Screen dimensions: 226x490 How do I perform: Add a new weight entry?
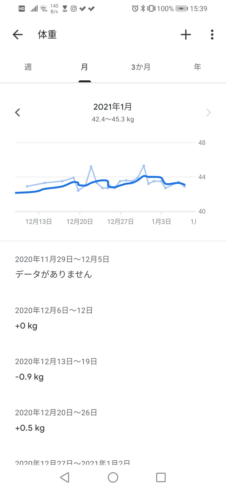(x=186, y=35)
